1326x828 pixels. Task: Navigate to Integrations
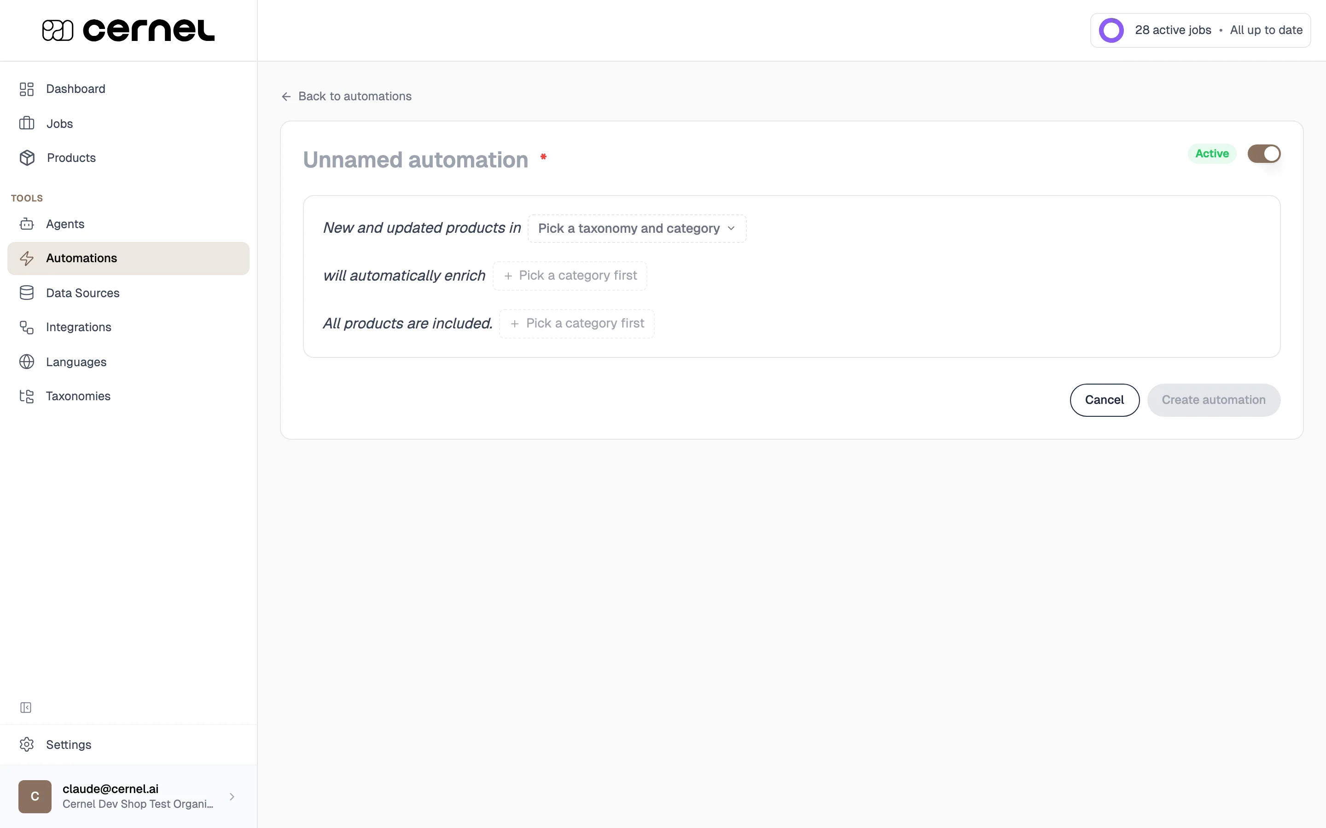(x=128, y=328)
